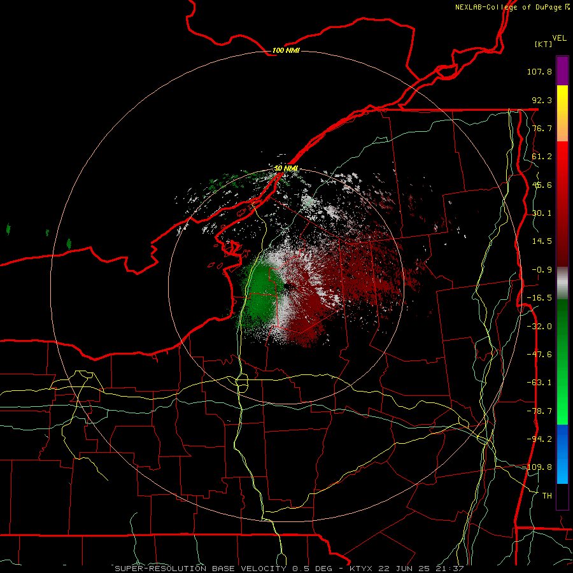Pick the green segment of the color bar
This screenshot has width=573, height=573.
(562, 362)
